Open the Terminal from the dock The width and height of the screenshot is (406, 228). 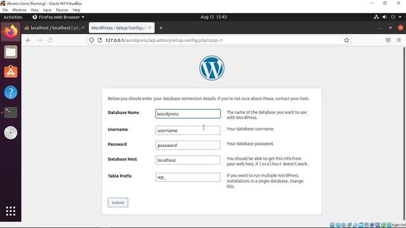[x=11, y=113]
